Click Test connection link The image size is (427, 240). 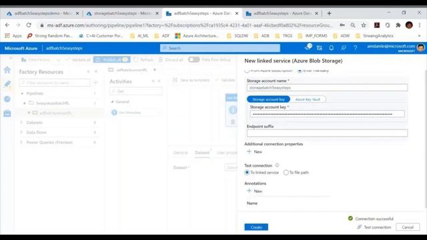374,227
